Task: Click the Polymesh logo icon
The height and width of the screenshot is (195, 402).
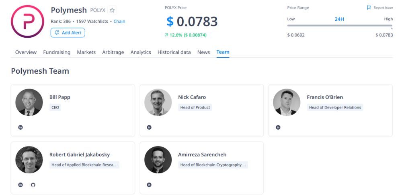Action: (27, 21)
